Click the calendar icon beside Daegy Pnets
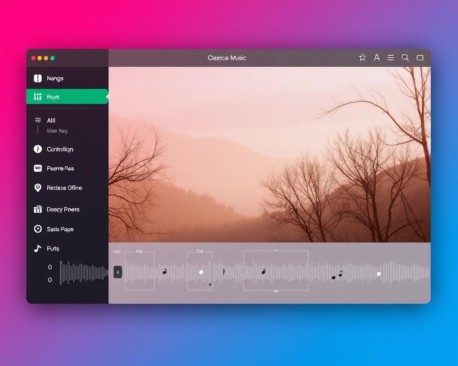Viewport: 458px width, 366px height. coord(38,209)
